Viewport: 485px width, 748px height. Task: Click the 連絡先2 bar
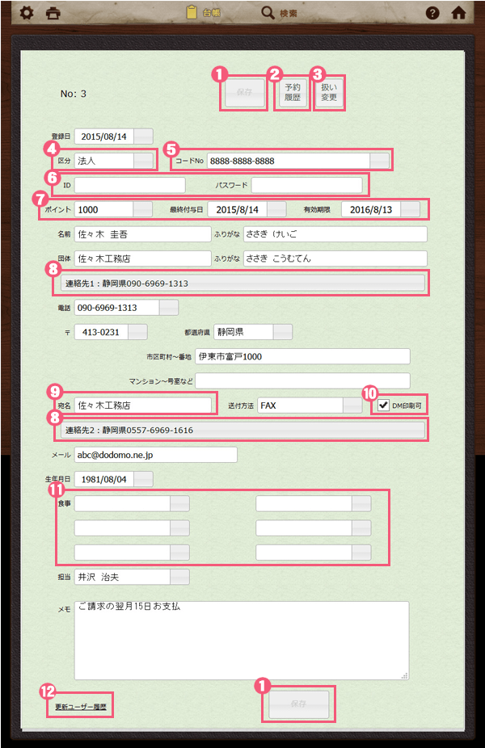(x=242, y=430)
